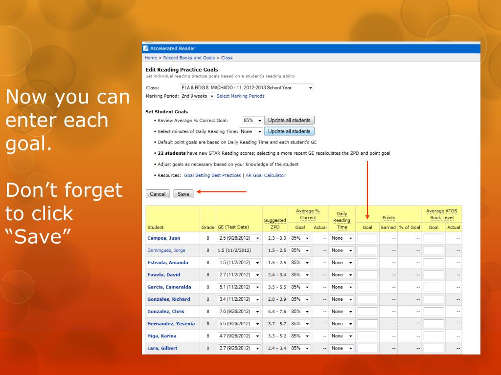This screenshot has height=375, width=501.
Task: Click Update all students for % Correct
Action: (289, 120)
